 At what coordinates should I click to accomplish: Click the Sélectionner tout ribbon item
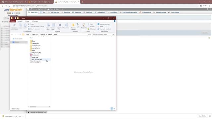click(x=104, y=24)
